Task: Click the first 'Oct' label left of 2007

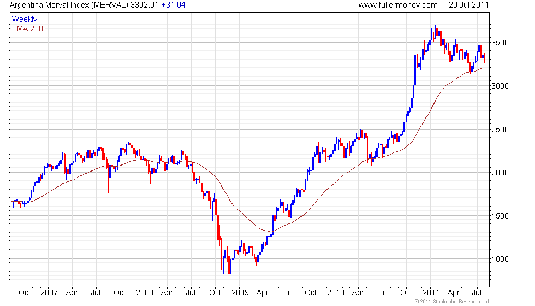Action: tap(25, 293)
